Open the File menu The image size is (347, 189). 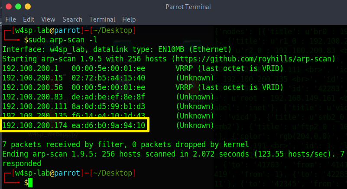[10, 19]
